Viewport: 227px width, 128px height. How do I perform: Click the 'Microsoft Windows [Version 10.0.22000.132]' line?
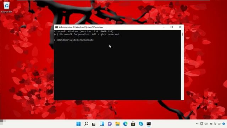[84, 31]
